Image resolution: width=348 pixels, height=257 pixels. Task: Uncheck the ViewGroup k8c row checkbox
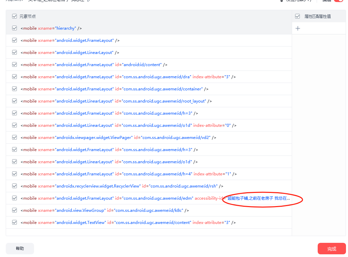[14, 210]
